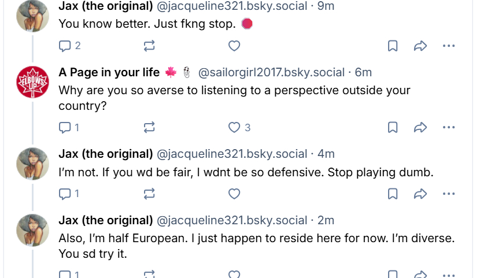Like the "Just fkng stop" post
Screen dimensions: 480x278
[234, 46]
